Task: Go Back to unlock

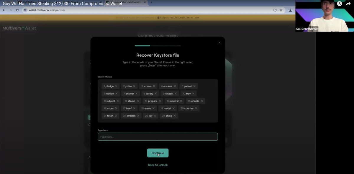Action: point(158,165)
